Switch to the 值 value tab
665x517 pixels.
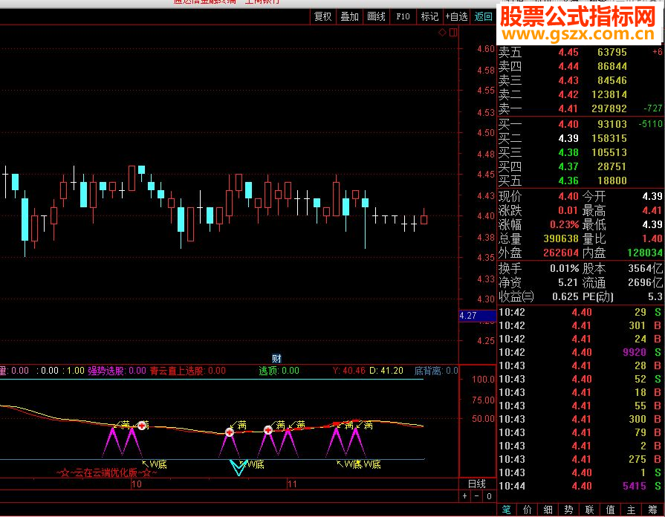(610, 510)
